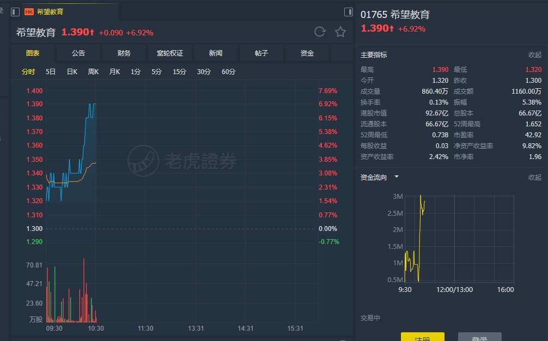Select the 60分 interval
This screenshot has width=548, height=341.
tap(229, 71)
